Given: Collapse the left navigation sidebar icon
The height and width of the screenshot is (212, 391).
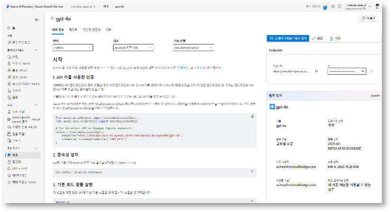Looking at the screenshot, I should pyautogui.click(x=36, y=19).
